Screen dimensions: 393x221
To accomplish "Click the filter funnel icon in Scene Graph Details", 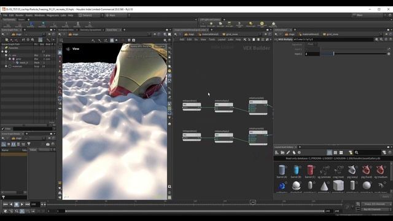I will 29,144.
